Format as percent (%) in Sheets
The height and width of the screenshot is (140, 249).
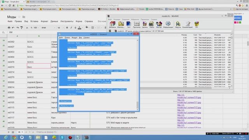(x=31, y=28)
